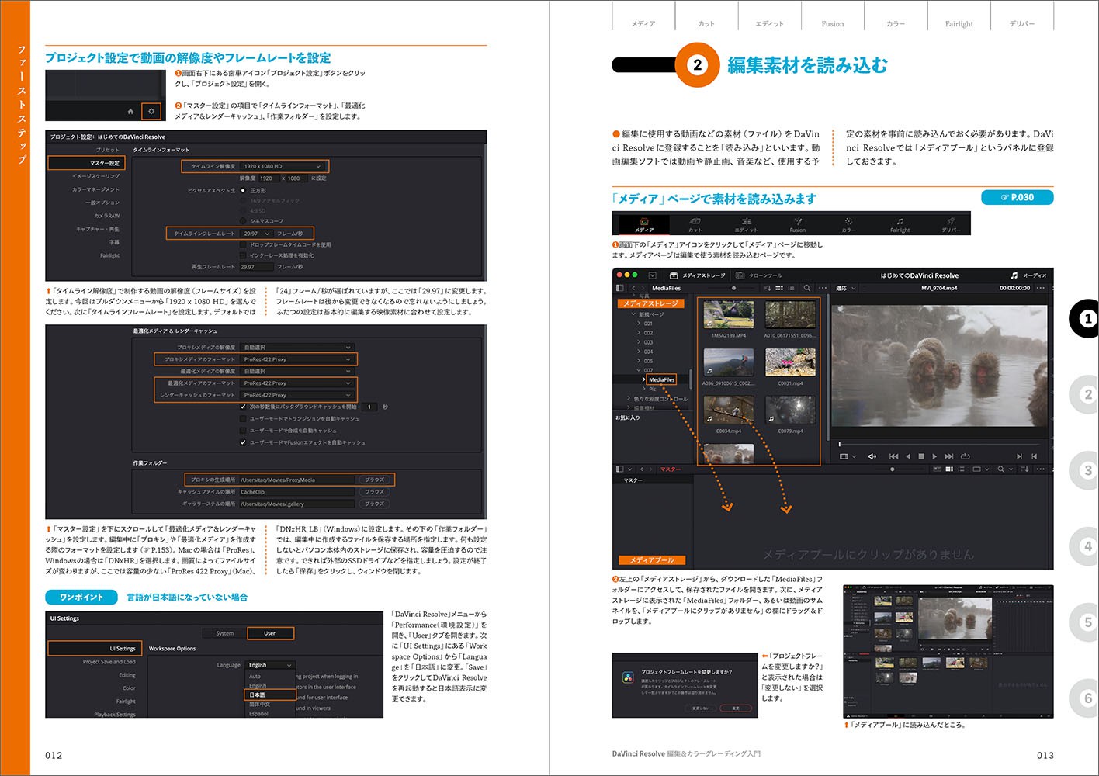This screenshot has width=1099, height=776.
Task: Click Browse button for proxy generation location
Action: [x=375, y=480]
